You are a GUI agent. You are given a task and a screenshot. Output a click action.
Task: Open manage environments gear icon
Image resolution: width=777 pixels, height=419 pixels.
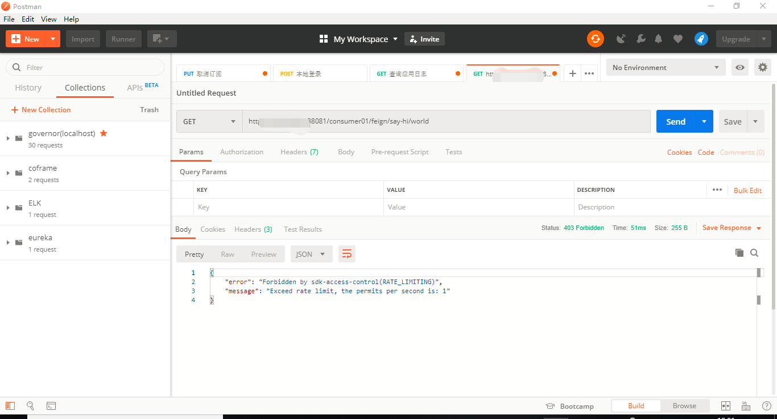click(x=762, y=67)
